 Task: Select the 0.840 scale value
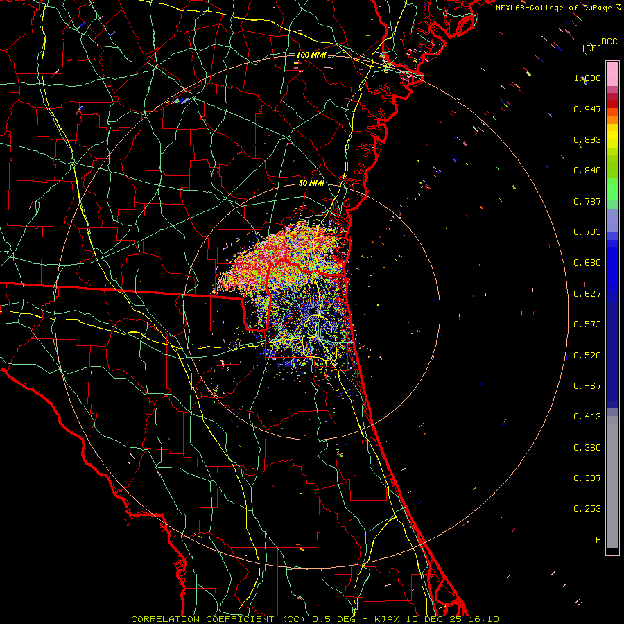pos(587,171)
